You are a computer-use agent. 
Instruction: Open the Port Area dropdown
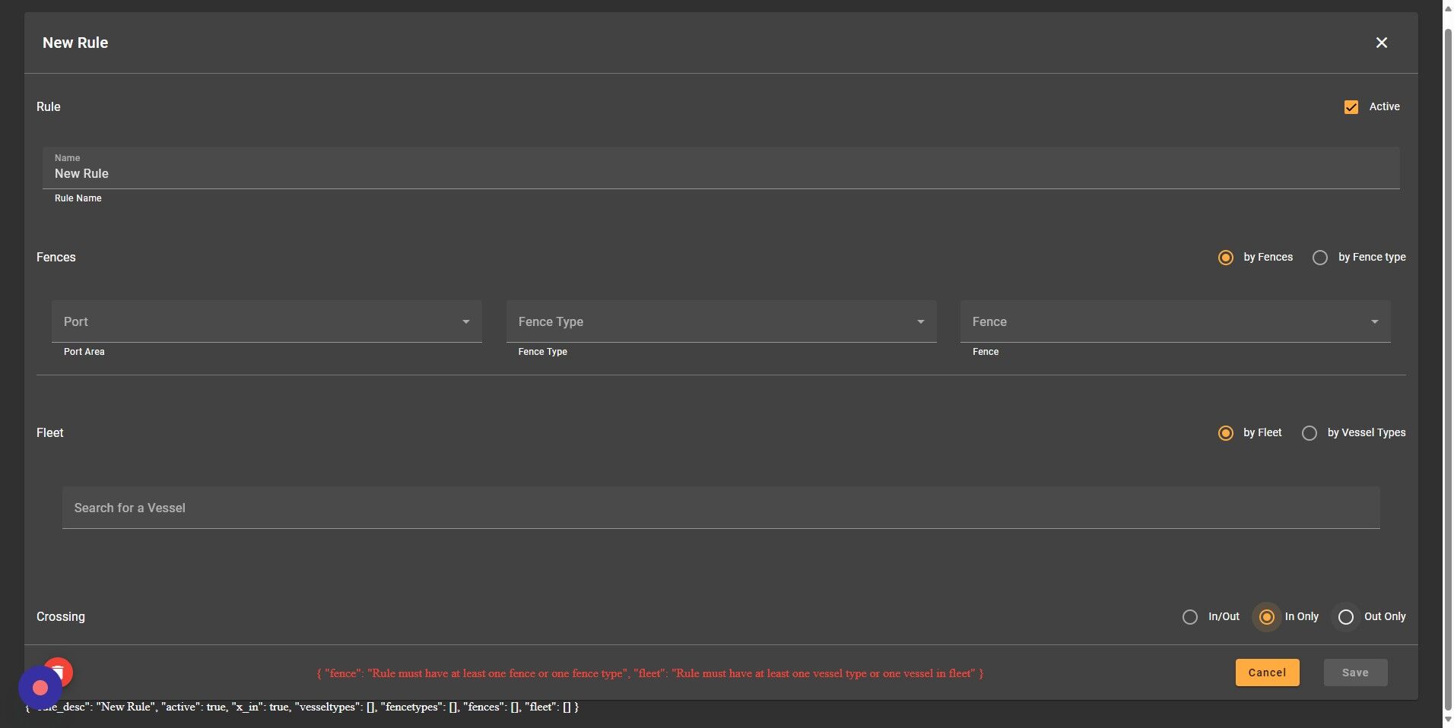point(267,321)
